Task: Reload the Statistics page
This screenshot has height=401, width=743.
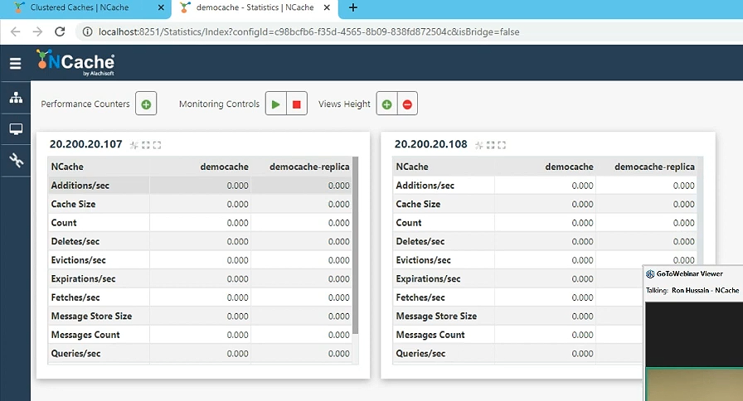Action: [x=60, y=31]
